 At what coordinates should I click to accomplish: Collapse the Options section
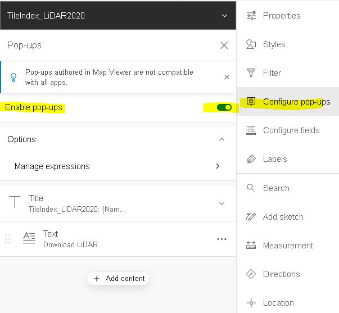coord(222,139)
